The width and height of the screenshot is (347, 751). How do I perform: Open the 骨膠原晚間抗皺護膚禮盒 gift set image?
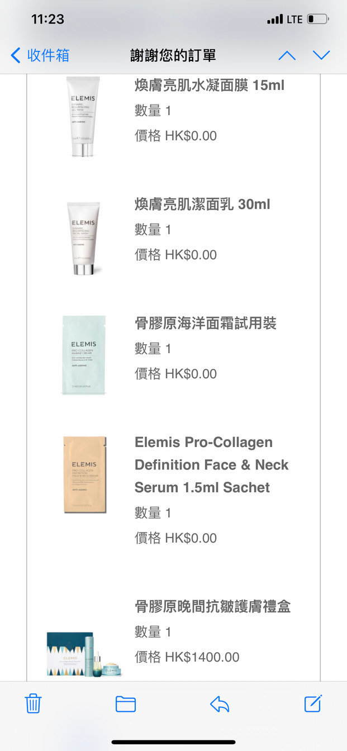(84, 654)
